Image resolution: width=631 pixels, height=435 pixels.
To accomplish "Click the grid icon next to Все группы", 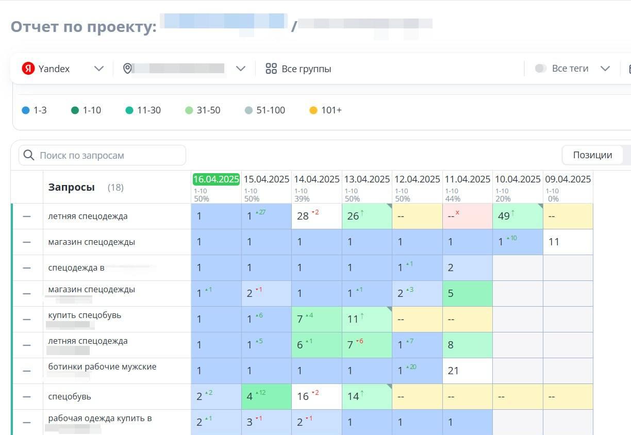I will (271, 68).
